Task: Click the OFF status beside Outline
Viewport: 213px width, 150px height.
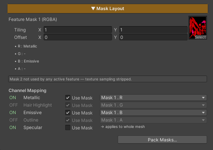Action: click(13, 120)
